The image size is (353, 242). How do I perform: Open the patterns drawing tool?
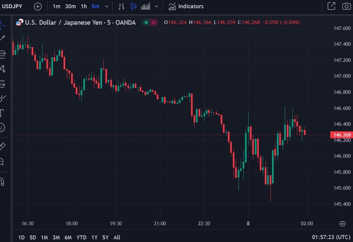click(3, 69)
